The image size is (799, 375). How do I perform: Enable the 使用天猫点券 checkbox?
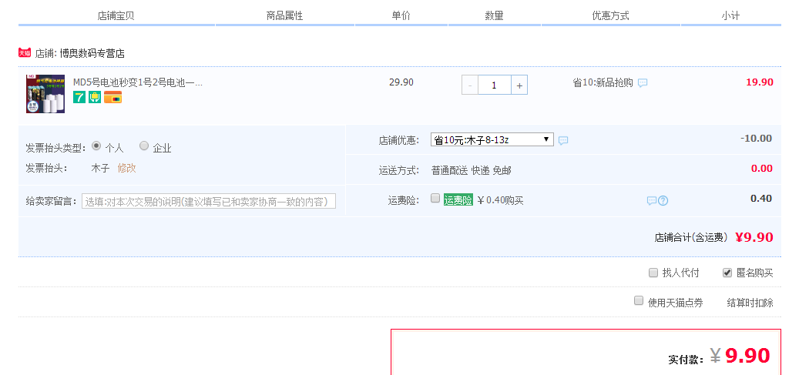coord(638,301)
